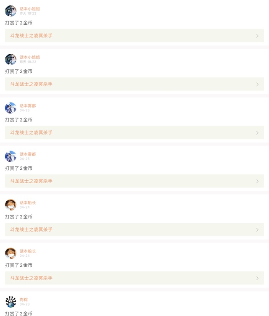269x316 pixels.
Task: Tap first 话本雾都 avatar image
Action: coord(11,108)
